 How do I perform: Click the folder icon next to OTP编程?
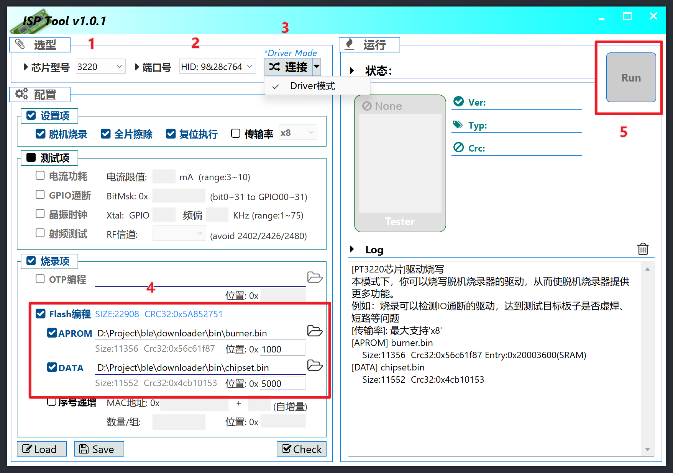tap(315, 277)
